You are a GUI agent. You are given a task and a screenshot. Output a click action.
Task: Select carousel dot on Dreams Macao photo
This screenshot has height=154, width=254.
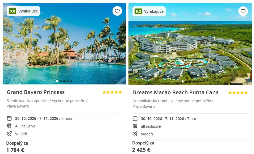(x=183, y=82)
